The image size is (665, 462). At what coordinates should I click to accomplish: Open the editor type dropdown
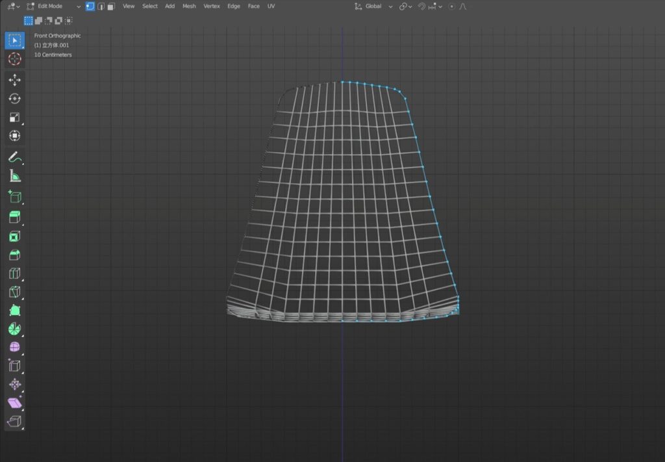coord(13,6)
